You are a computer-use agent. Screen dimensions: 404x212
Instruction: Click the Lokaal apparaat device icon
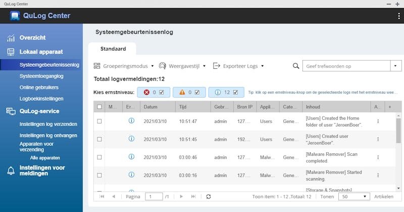pyautogui.click(x=11, y=52)
